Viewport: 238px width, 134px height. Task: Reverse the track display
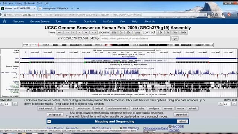coord(168,108)
